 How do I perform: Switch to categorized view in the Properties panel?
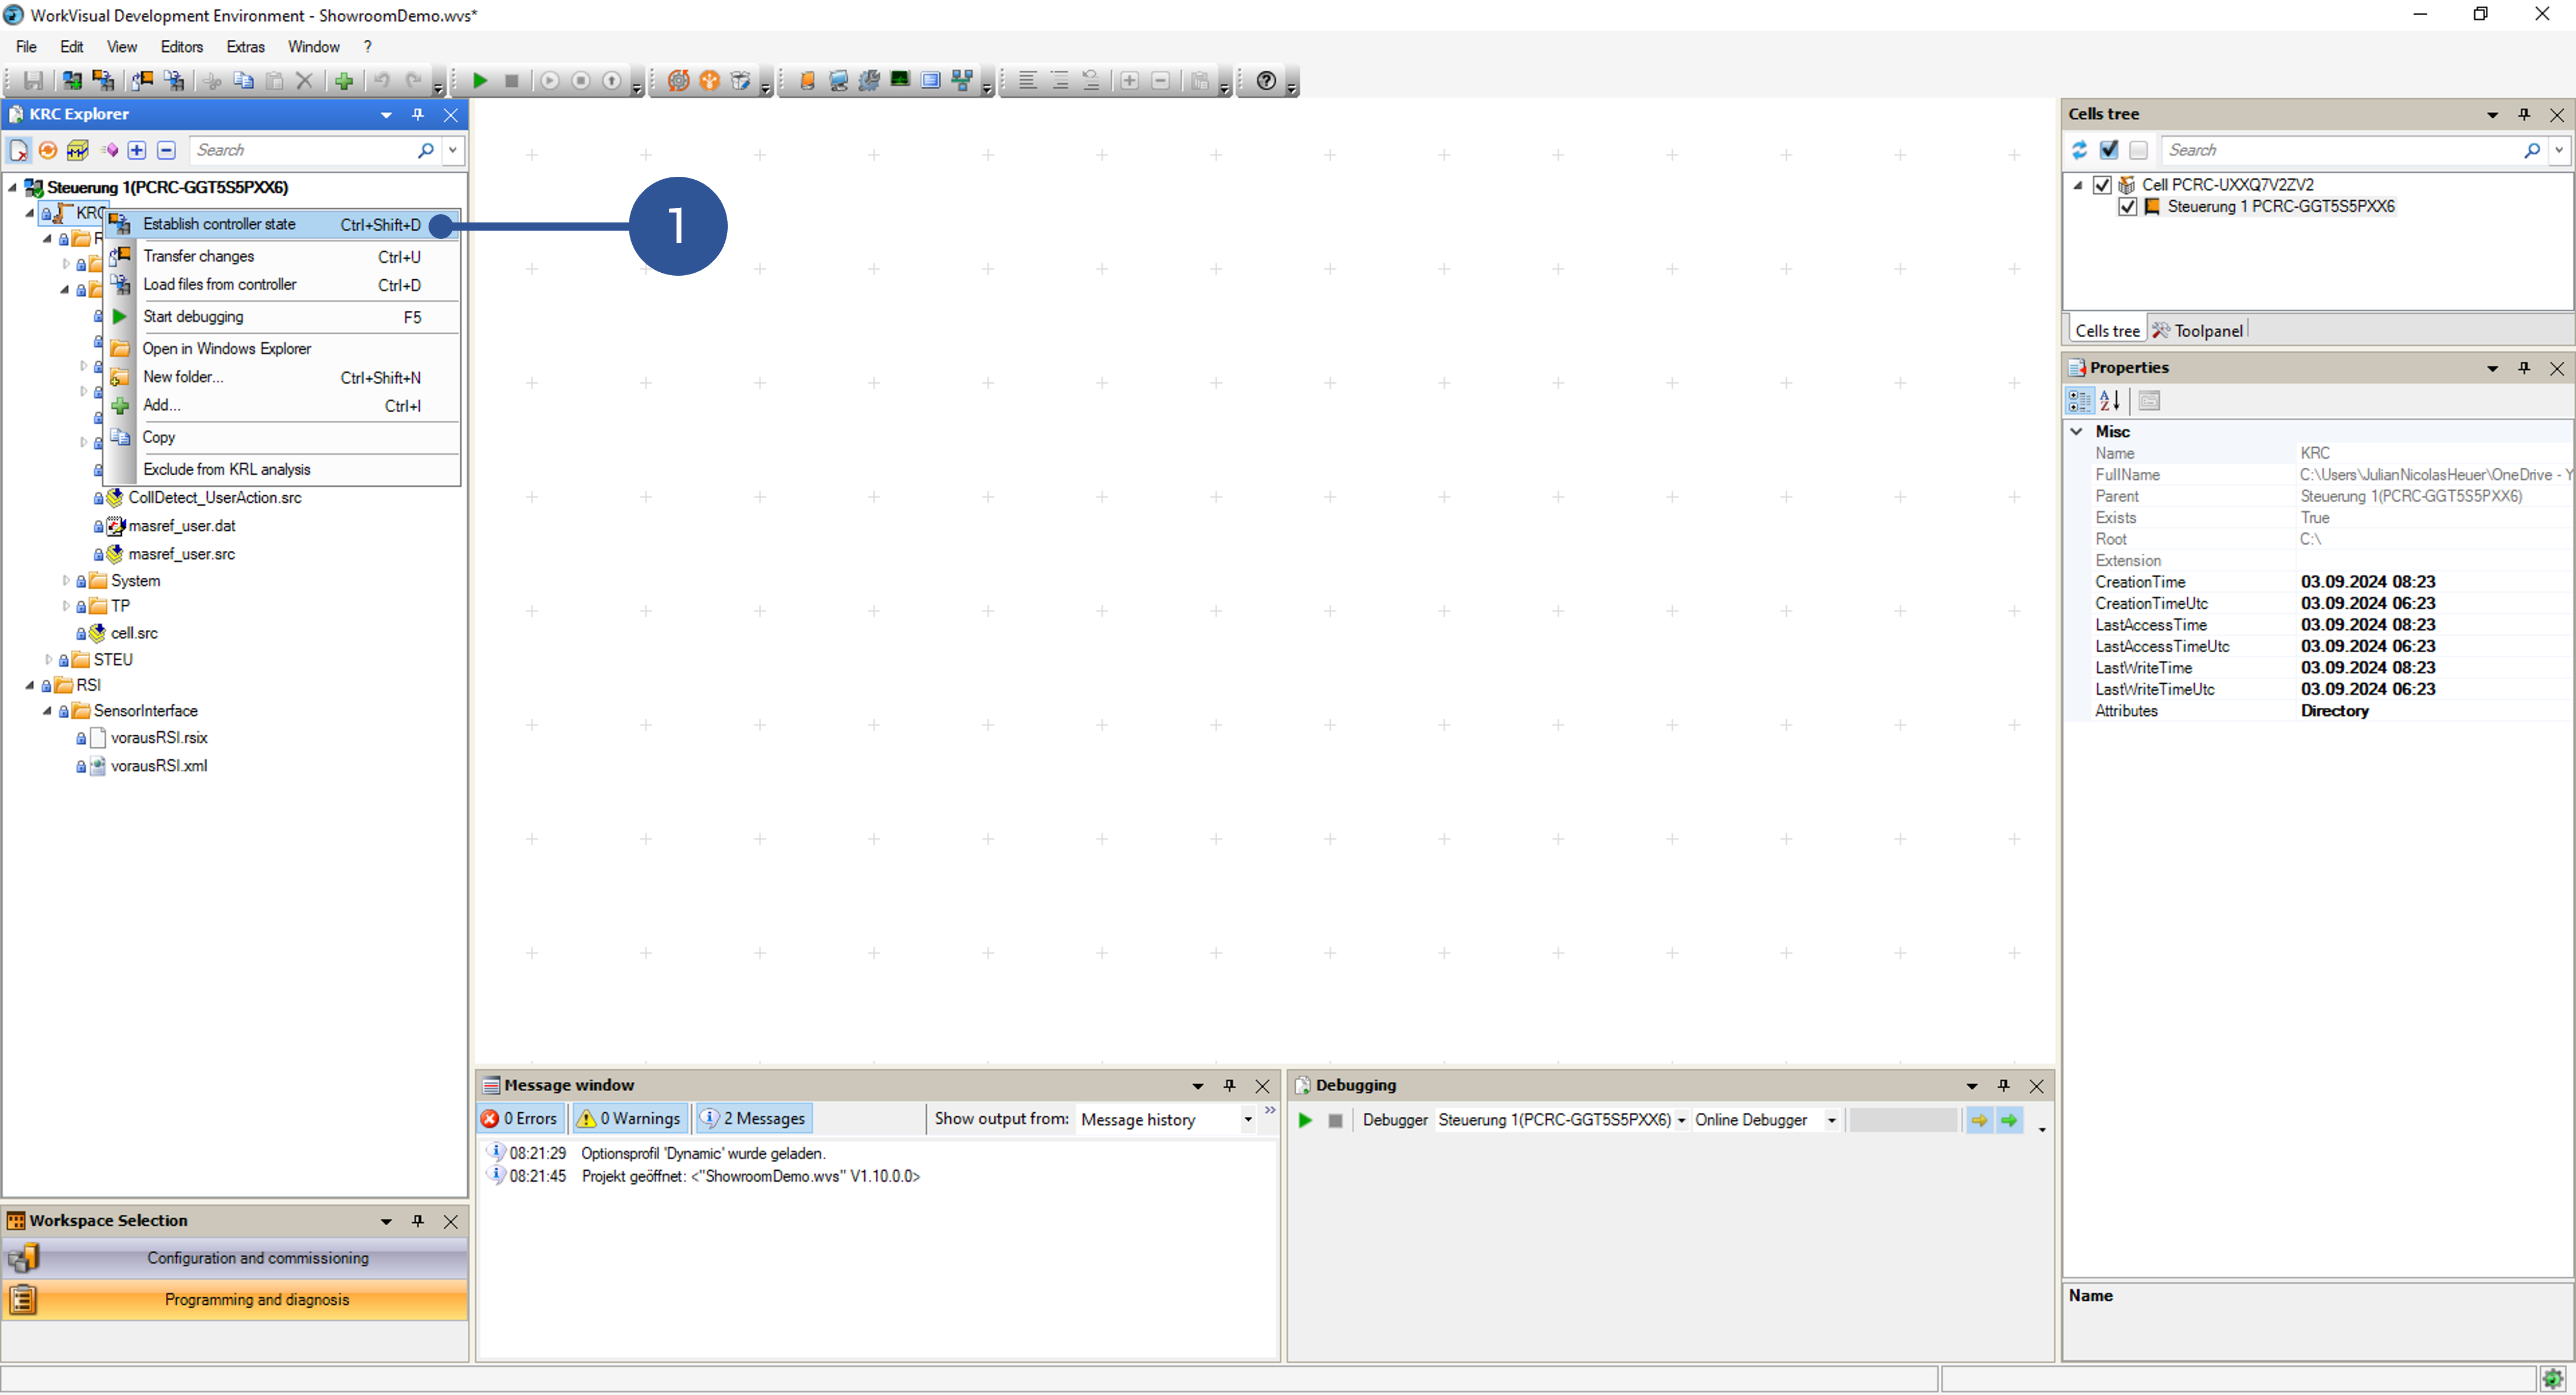(x=2079, y=400)
